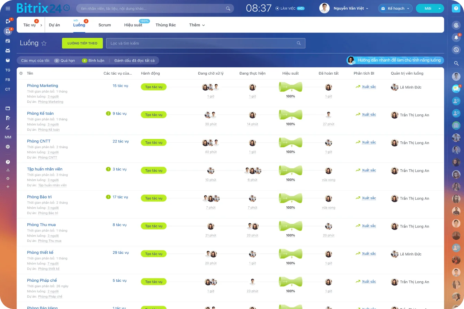Toggle the Bình luận counter filter
Viewport: 464px width, 309px height.
click(x=93, y=60)
